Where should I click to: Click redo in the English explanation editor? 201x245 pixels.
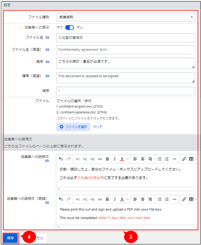pyautogui.click(x=68, y=199)
